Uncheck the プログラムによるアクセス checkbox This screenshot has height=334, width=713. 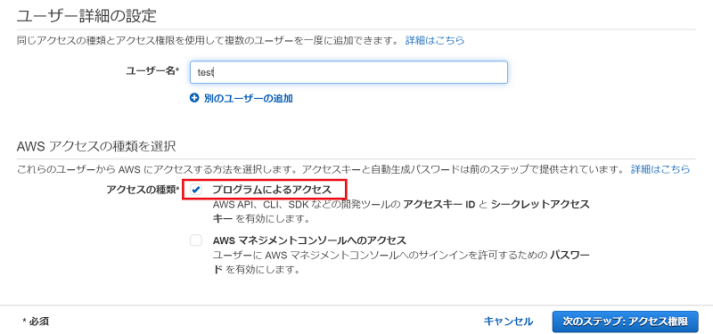click(196, 190)
